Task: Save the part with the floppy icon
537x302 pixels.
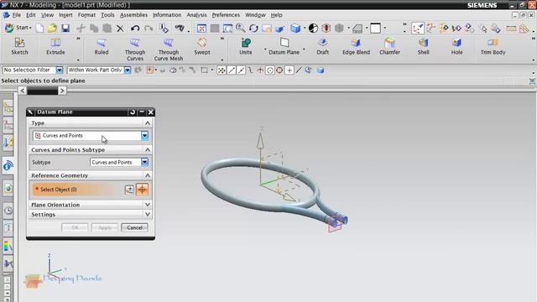Action: point(65,28)
